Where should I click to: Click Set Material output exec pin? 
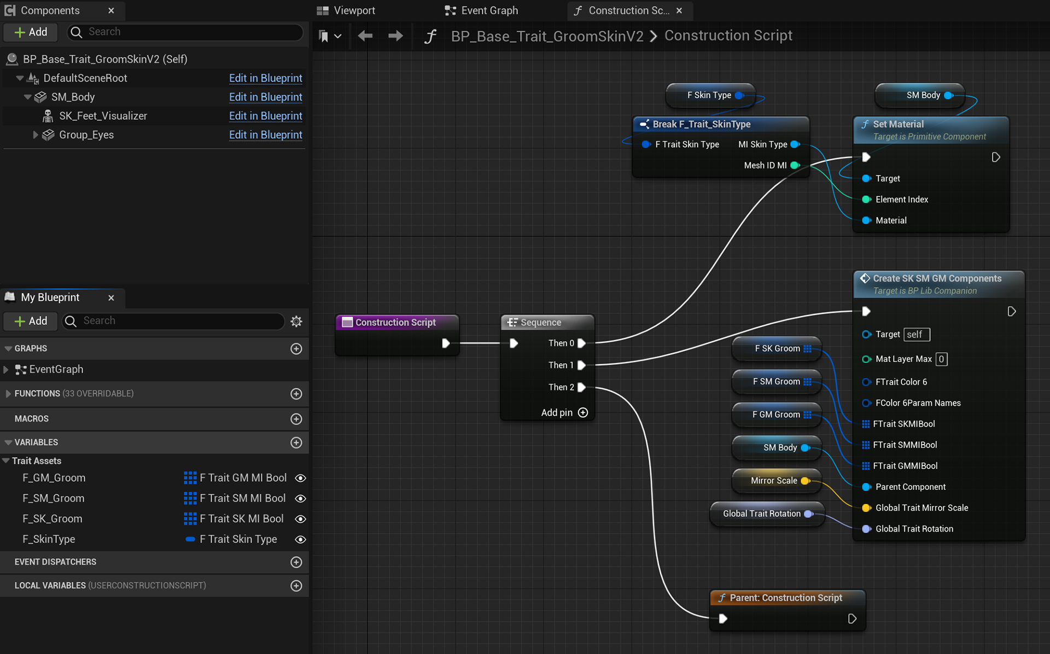coord(996,157)
